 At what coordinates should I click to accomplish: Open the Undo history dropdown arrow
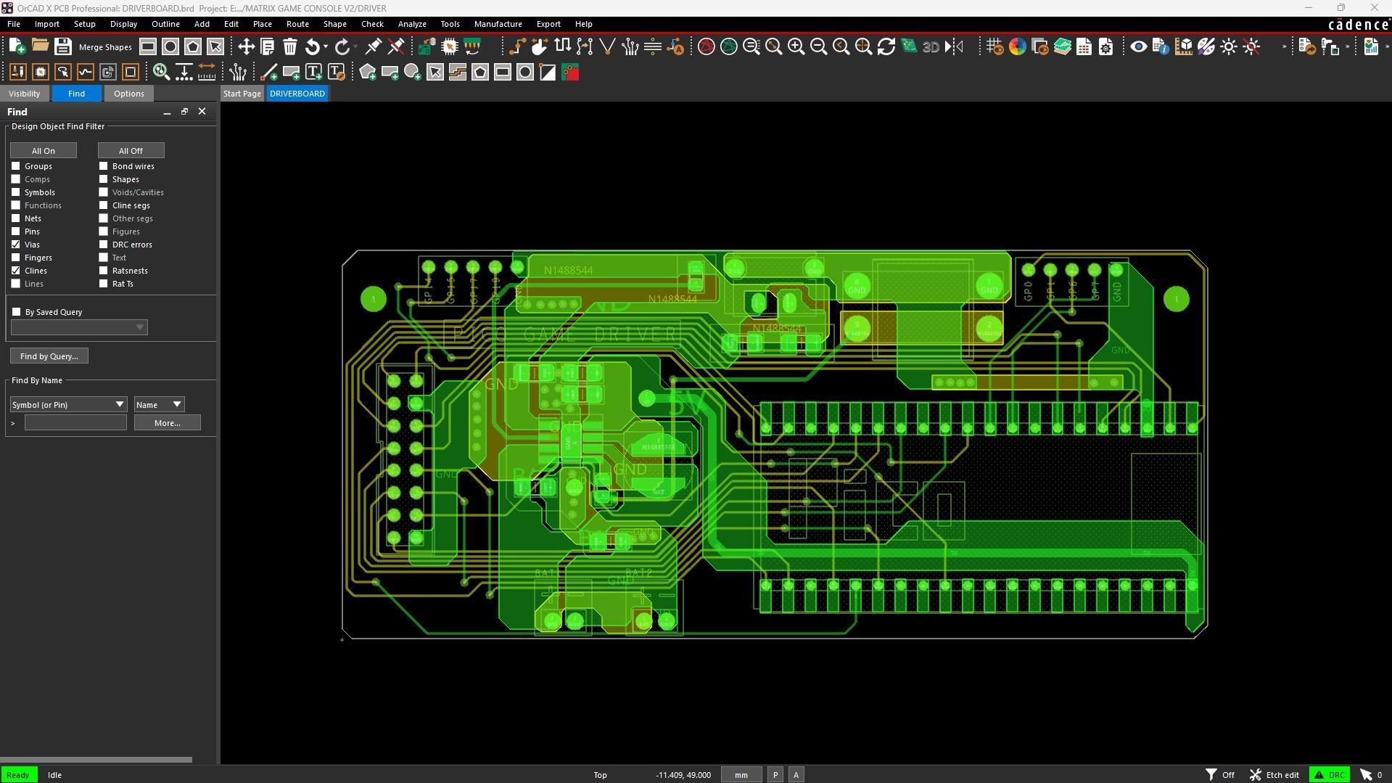326,46
